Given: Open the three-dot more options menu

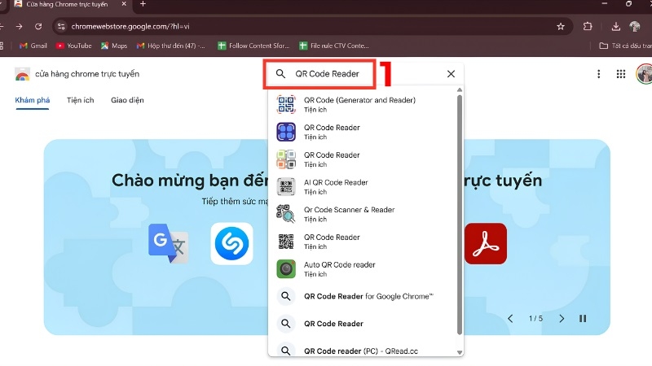Looking at the screenshot, I should click(x=599, y=74).
